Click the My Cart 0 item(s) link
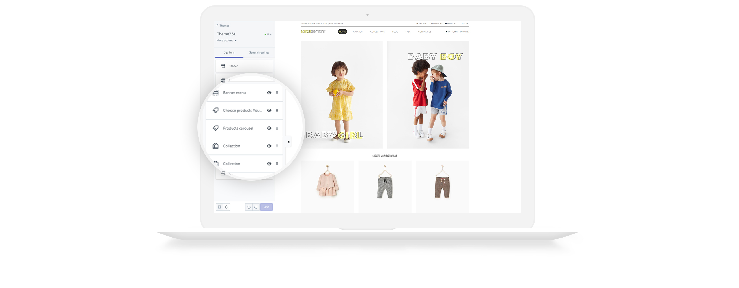Image resolution: width=739 pixels, height=288 pixels. pyautogui.click(x=457, y=32)
